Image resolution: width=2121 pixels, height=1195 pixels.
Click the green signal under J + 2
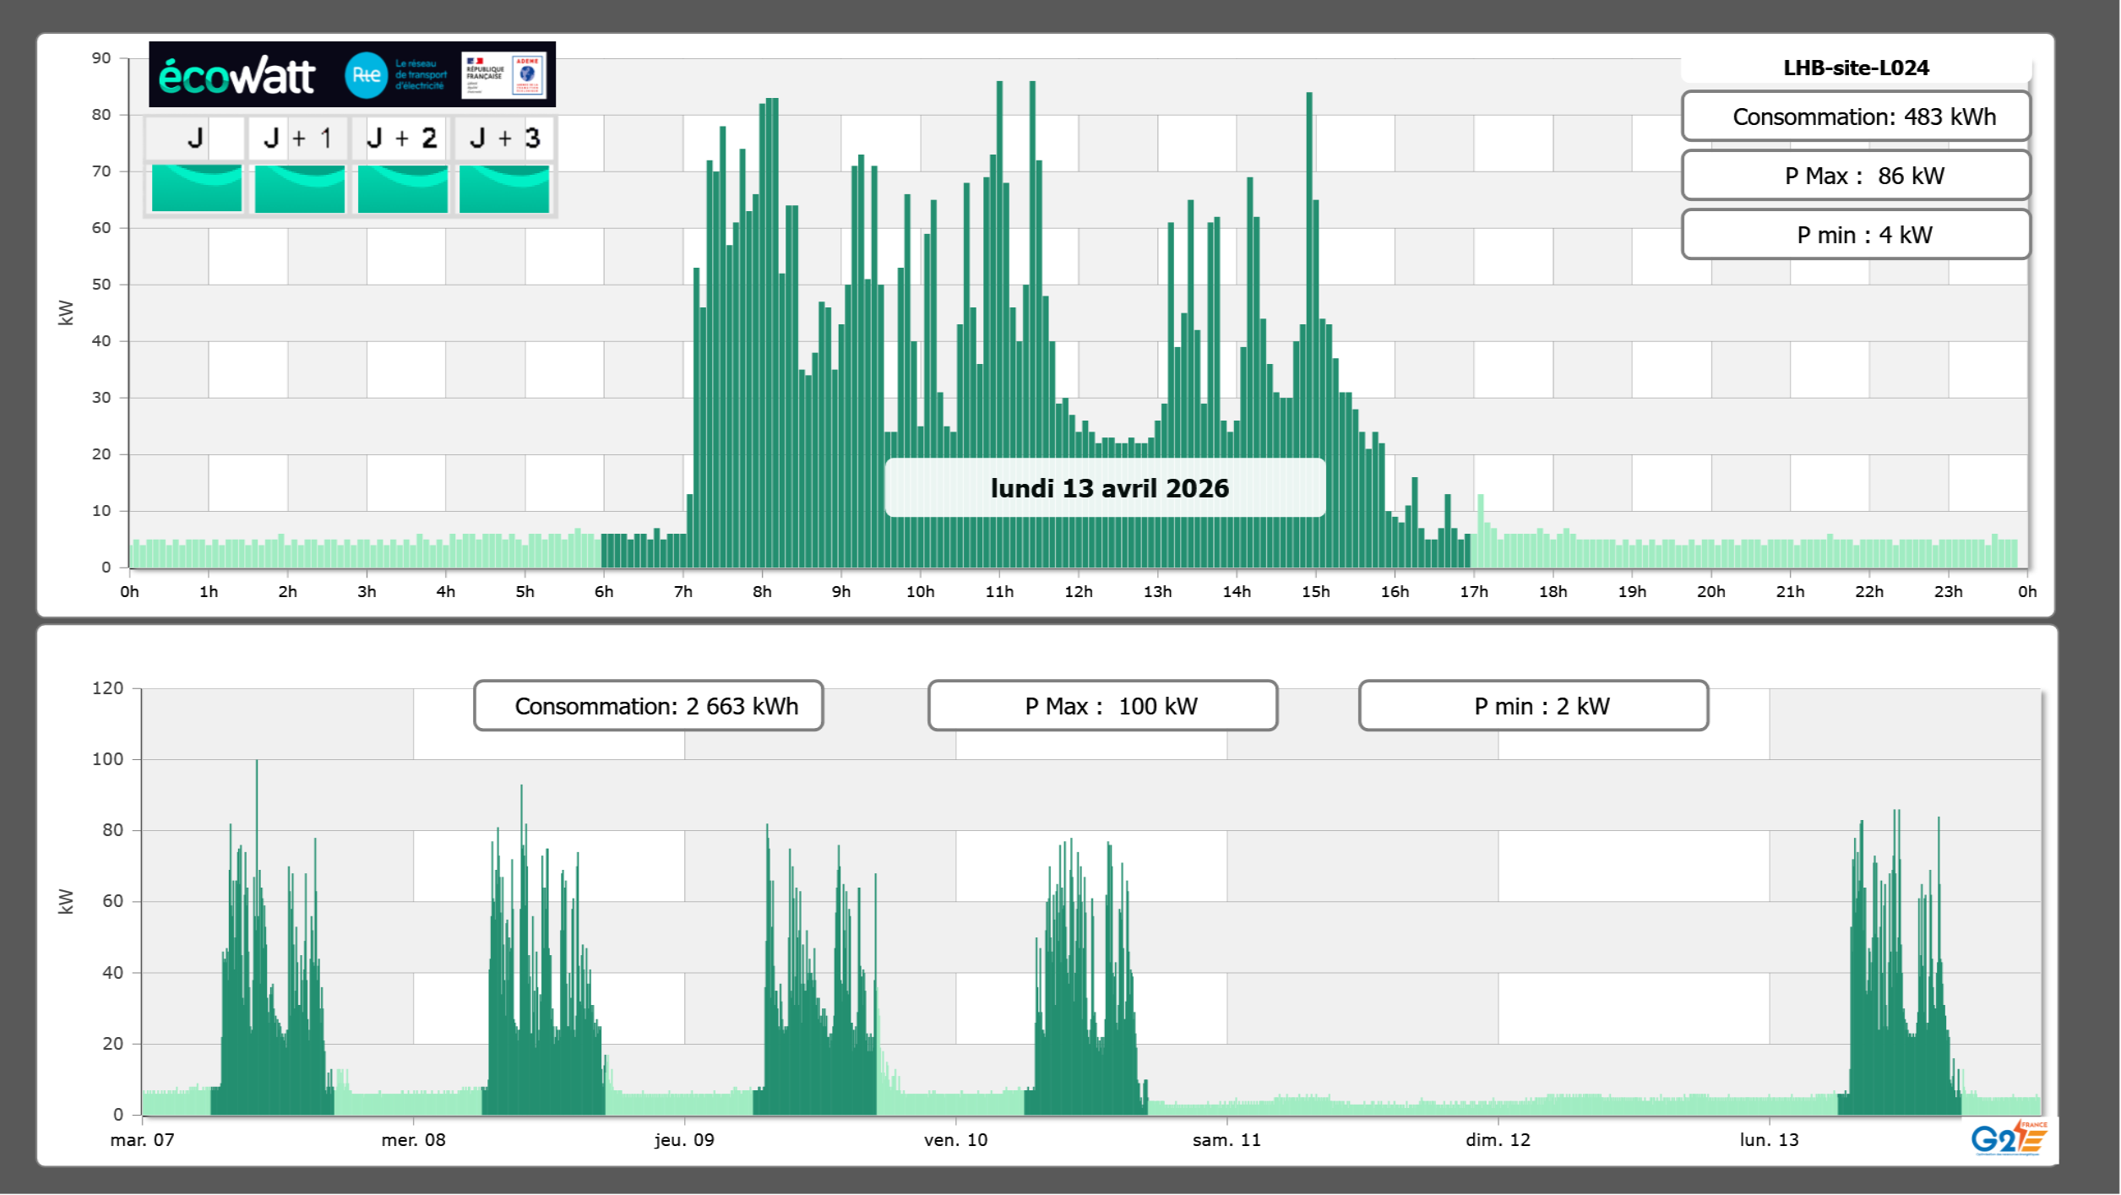tap(402, 188)
